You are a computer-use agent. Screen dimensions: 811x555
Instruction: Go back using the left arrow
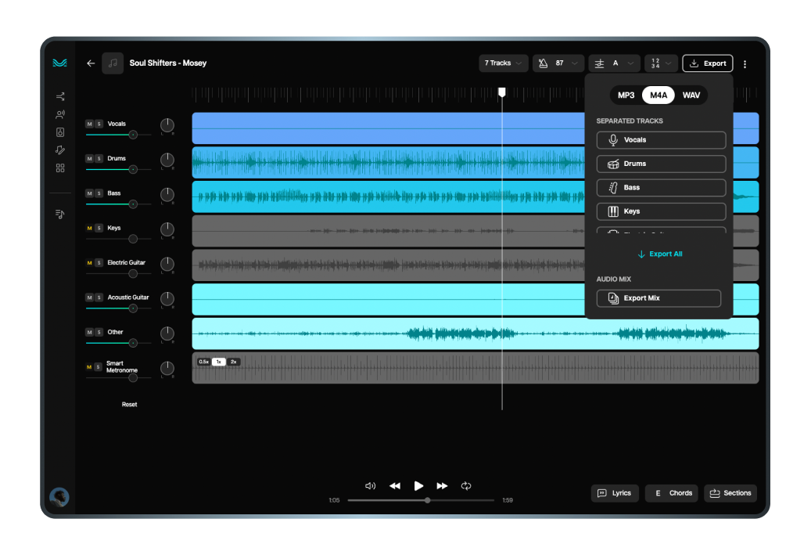click(91, 63)
